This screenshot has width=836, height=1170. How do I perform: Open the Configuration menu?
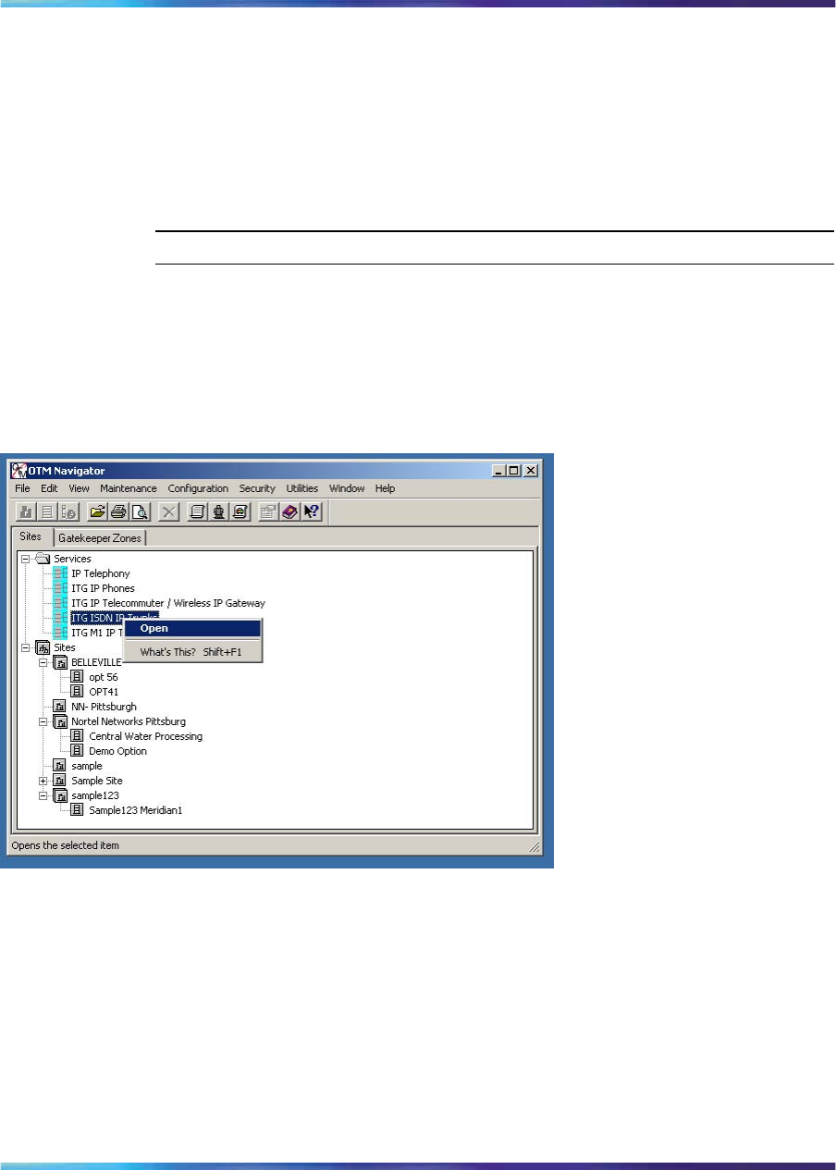point(198,488)
